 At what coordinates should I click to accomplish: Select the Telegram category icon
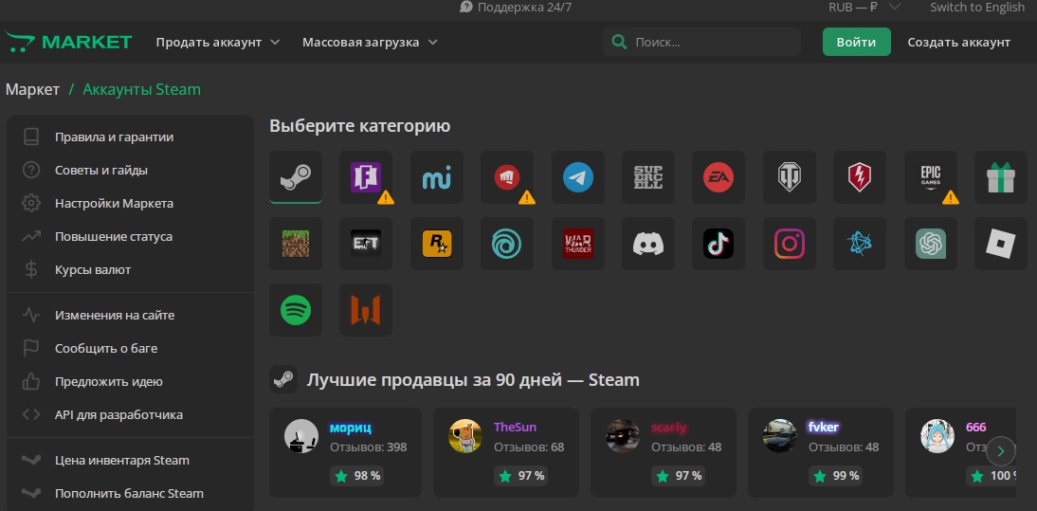pos(577,177)
